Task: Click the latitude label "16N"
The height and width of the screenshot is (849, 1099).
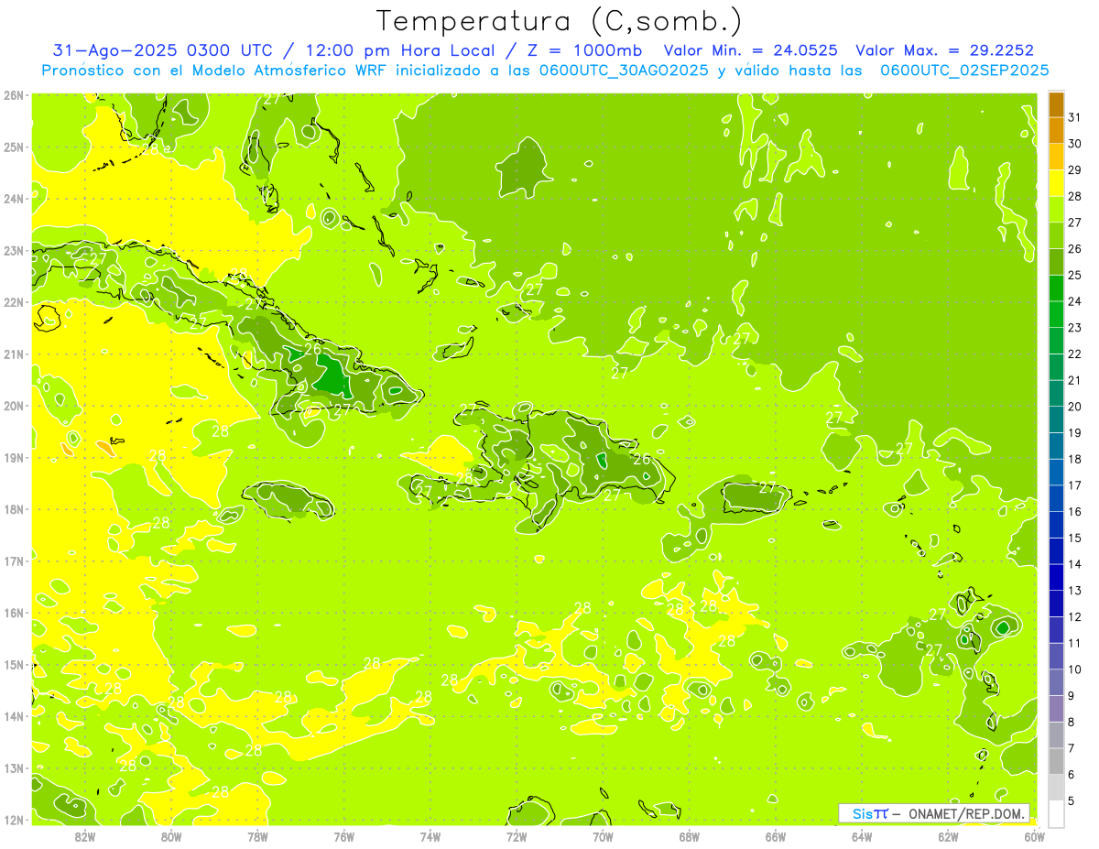Action: pos(13,613)
